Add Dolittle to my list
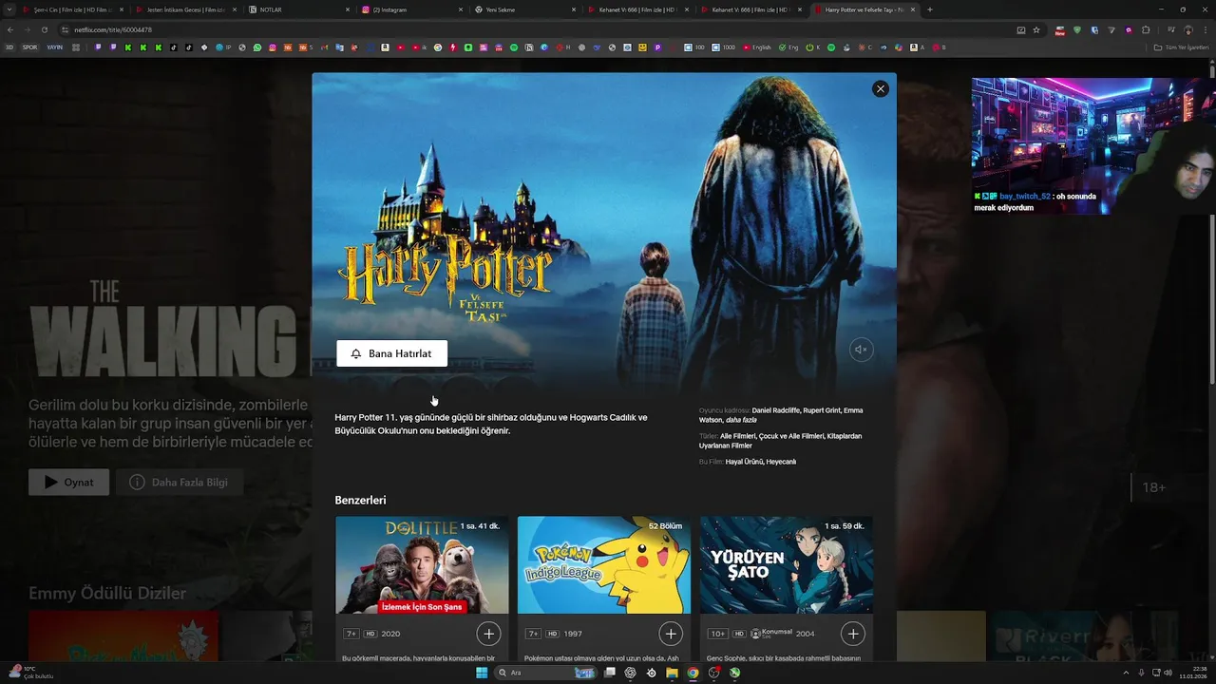Image resolution: width=1216 pixels, height=684 pixels. pyautogui.click(x=488, y=633)
